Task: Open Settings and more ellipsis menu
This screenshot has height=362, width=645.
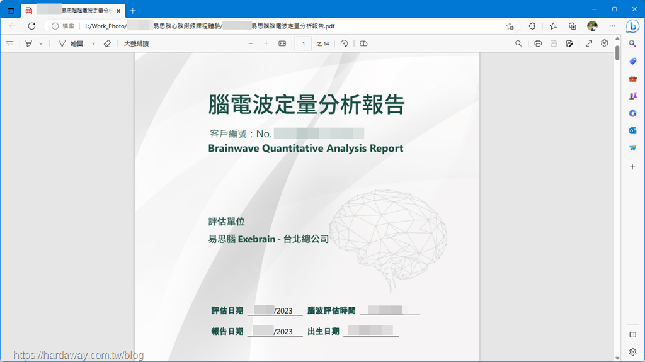Action: pyautogui.click(x=612, y=26)
